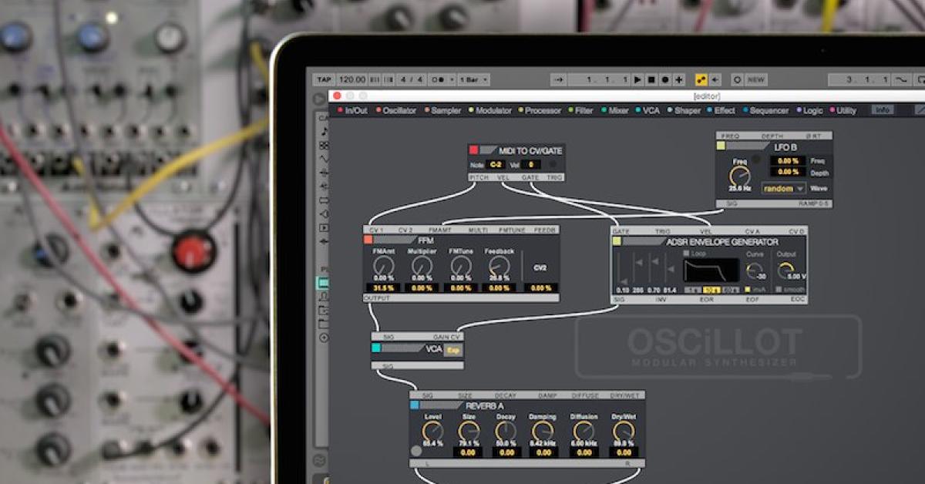Toggle the Follow arrow icon
Image resolution: width=925 pixels, height=484 pixels.
tap(560, 79)
